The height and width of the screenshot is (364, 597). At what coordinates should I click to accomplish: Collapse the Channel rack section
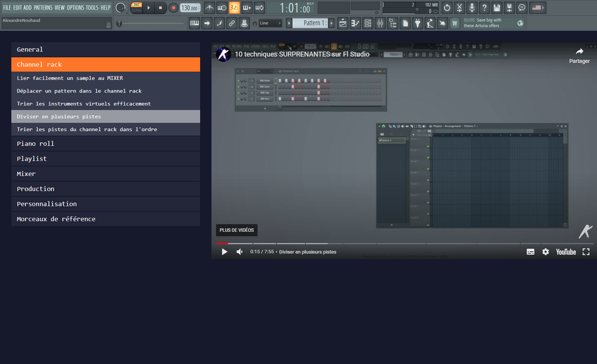click(106, 65)
